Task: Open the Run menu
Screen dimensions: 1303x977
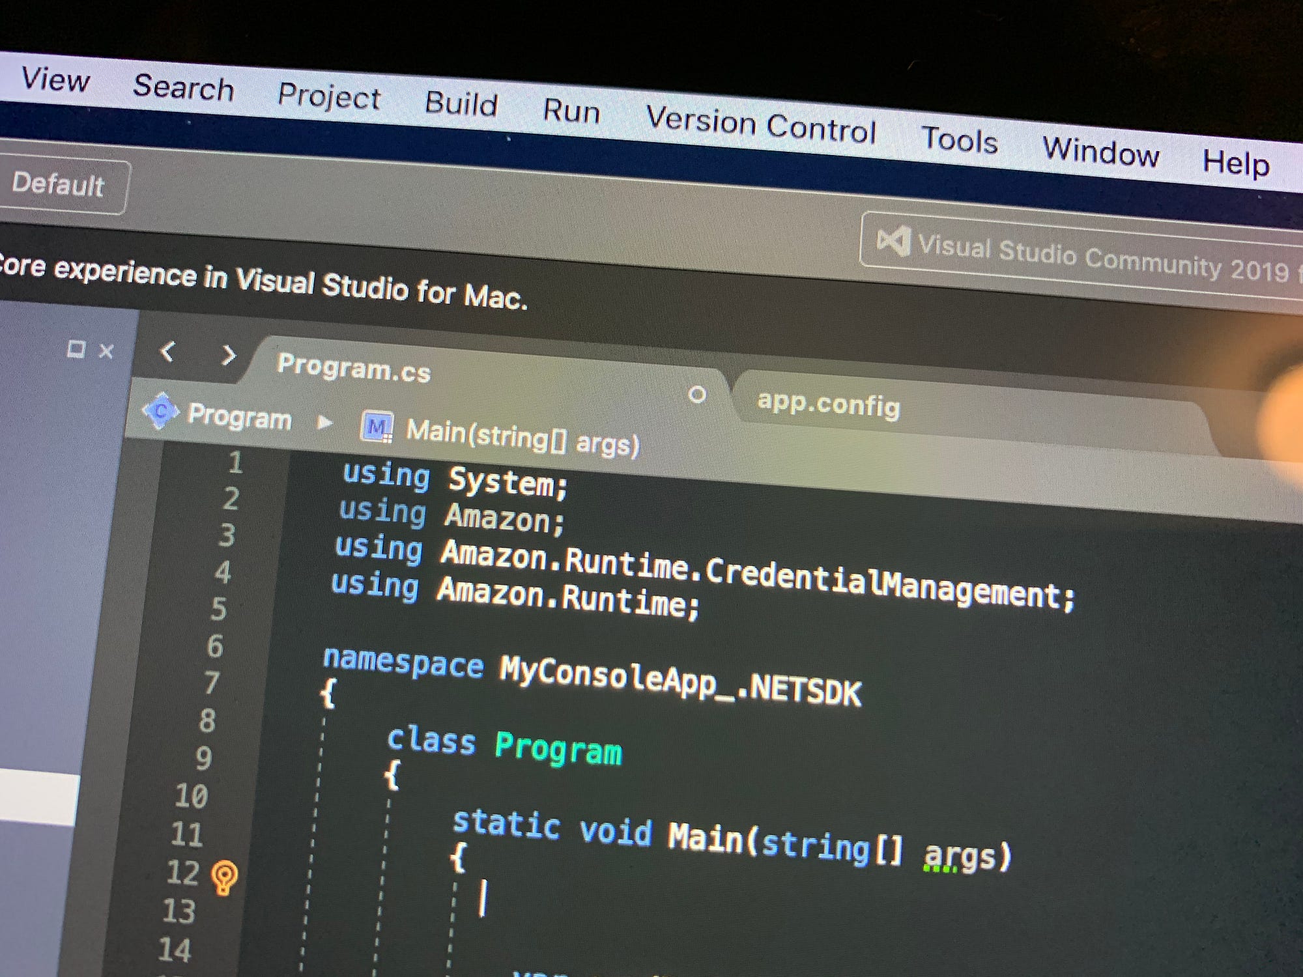Action: click(571, 111)
